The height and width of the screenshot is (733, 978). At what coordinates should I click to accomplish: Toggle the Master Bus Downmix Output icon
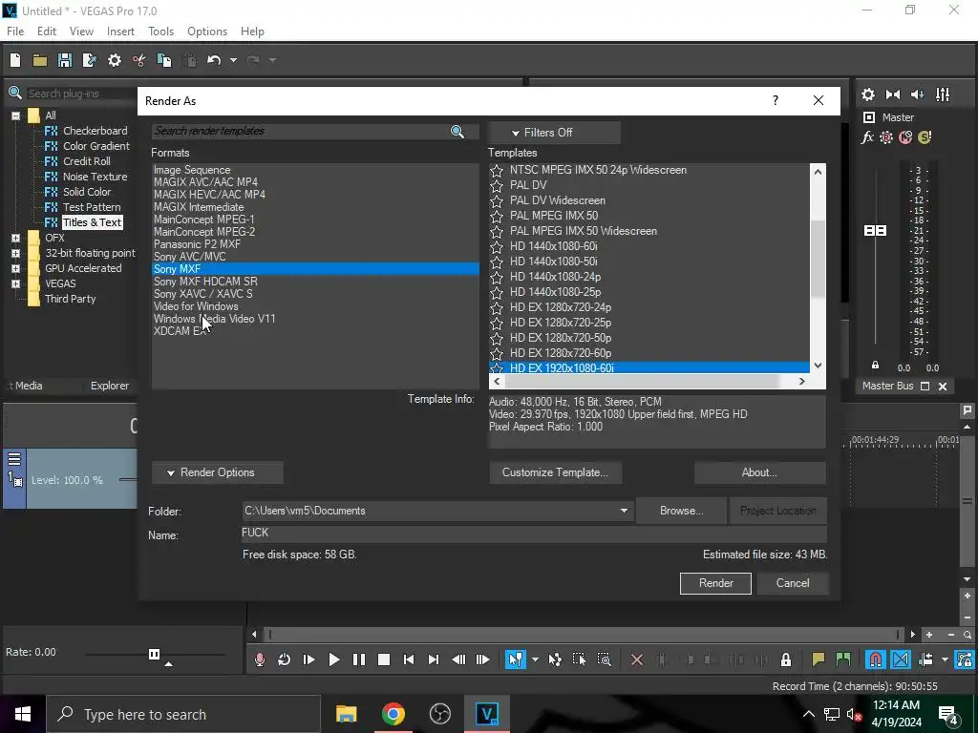[x=893, y=94]
